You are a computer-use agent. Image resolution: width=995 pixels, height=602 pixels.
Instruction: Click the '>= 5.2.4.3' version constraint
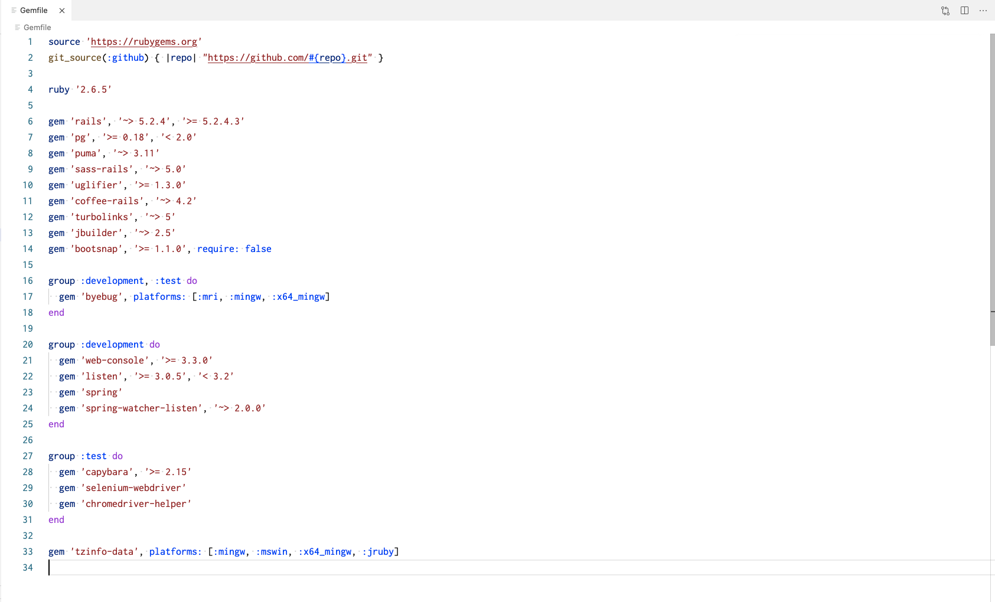[213, 122]
